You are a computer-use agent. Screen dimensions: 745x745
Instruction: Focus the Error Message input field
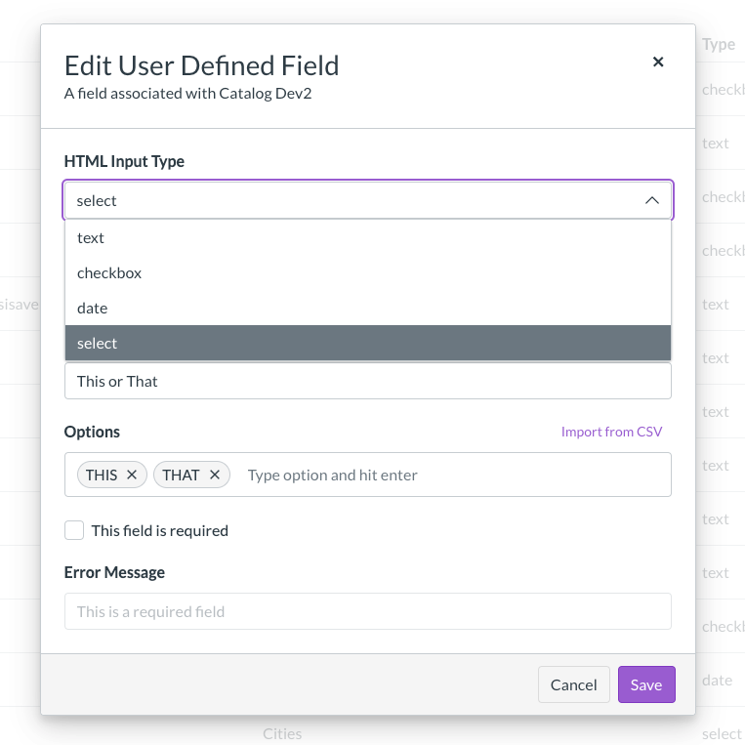(x=367, y=611)
